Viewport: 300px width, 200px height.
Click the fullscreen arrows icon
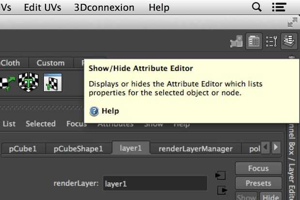pyautogui.click(x=292, y=22)
